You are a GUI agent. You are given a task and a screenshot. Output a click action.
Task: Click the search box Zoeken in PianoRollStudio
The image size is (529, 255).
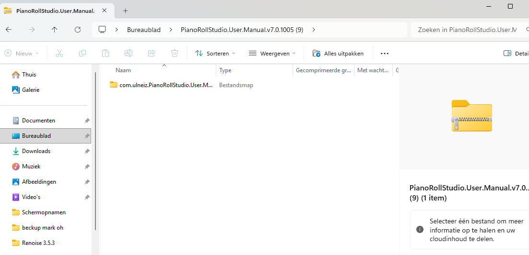coord(467,30)
